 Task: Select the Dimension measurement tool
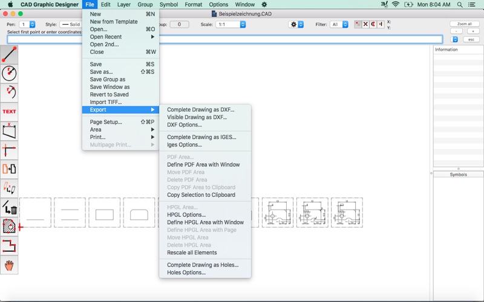[x=9, y=130]
